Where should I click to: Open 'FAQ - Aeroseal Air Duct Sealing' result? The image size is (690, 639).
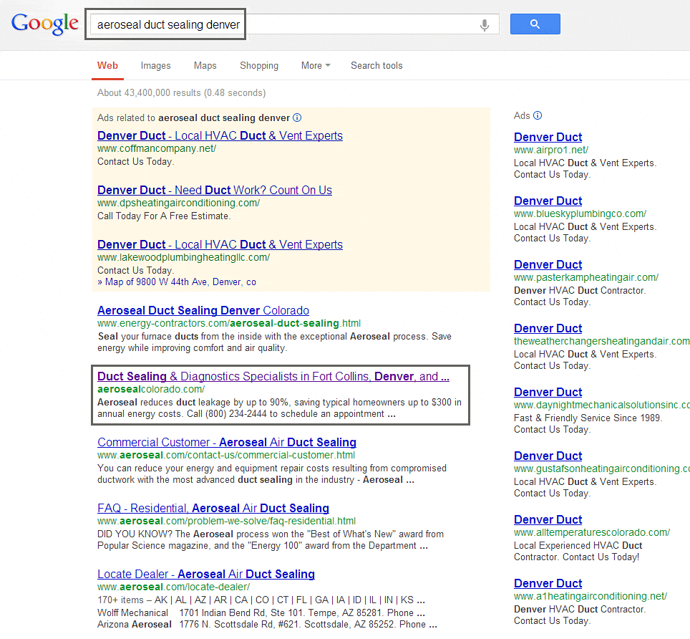[x=213, y=508]
